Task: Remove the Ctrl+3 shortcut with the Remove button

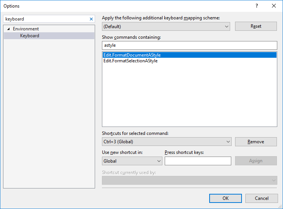Action: pyautogui.click(x=256, y=142)
